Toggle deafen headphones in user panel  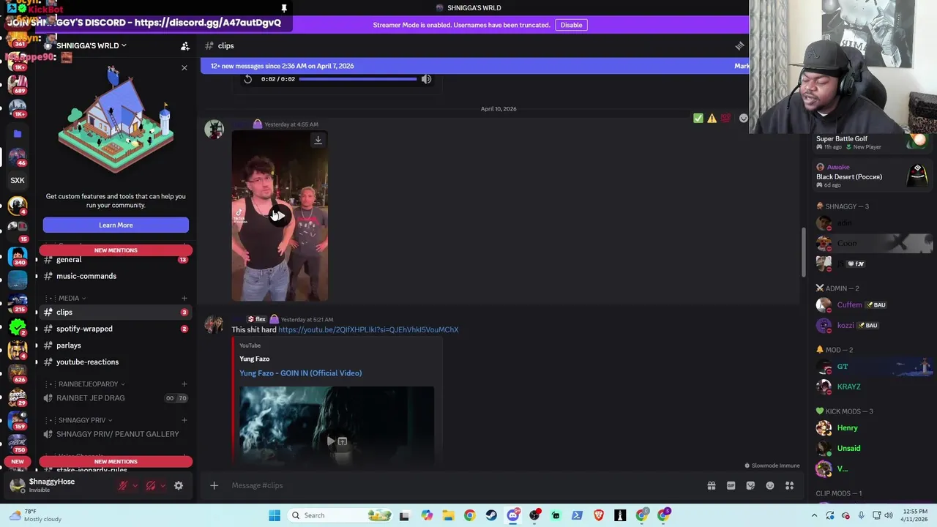151,485
